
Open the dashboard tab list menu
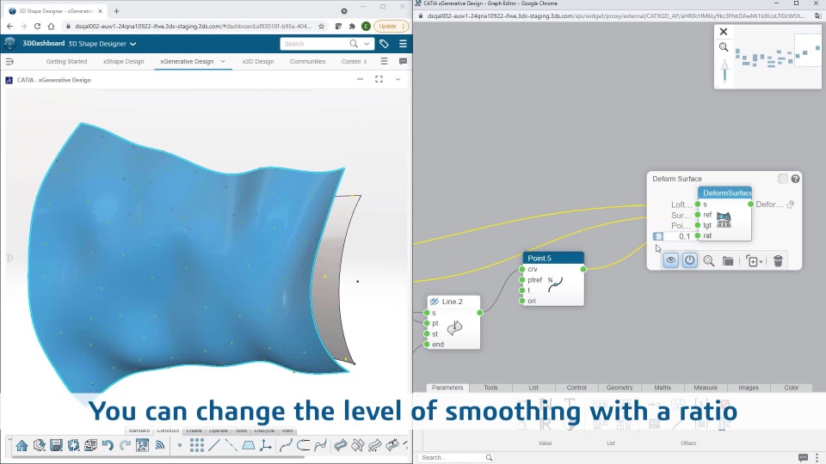(x=384, y=62)
